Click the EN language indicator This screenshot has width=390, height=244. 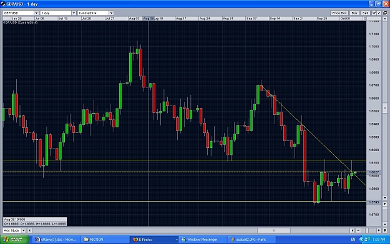pos(353,240)
